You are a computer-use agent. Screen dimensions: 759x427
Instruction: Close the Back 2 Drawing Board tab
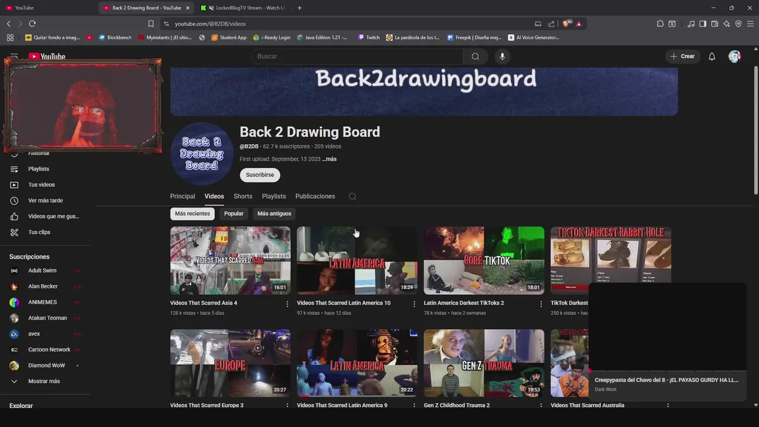pos(188,8)
